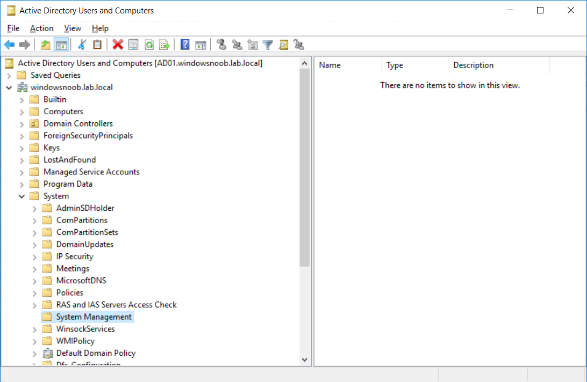
Task: Click the Refresh toolbar icon
Action: (149, 45)
